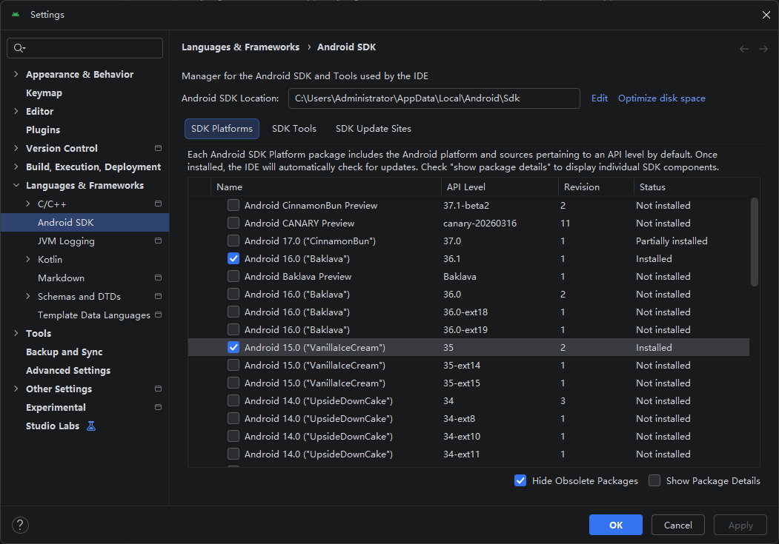
Task: Click the blue OK button
Action: pos(615,525)
